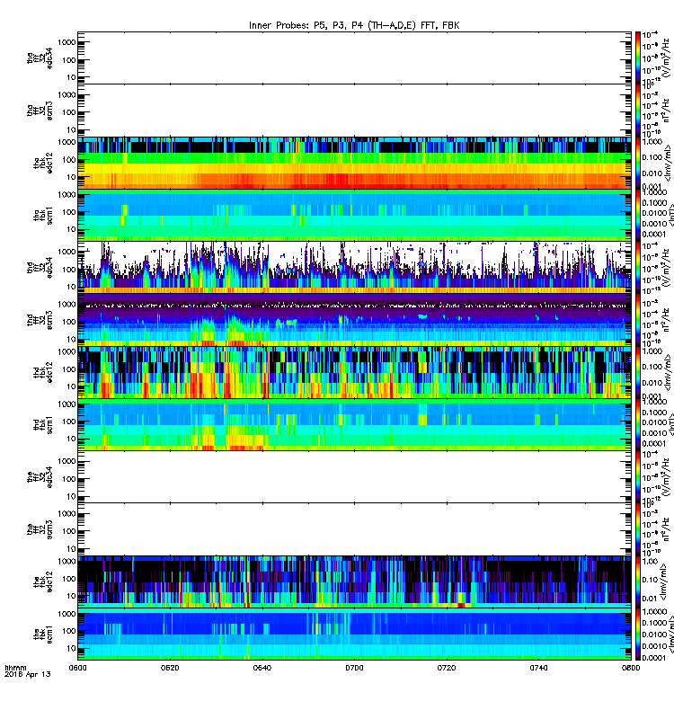The width and height of the screenshot is (674, 719).
Task: Click the '(V/m)²/Hz' unit label of the top color bar
Action: [x=667, y=58]
